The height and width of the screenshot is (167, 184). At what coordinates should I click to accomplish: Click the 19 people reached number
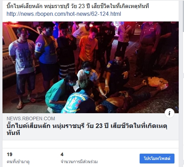[10, 154]
